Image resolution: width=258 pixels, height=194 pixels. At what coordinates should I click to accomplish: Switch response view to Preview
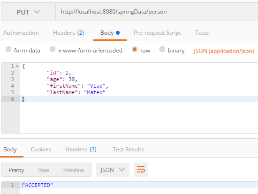pyautogui.click(x=74, y=170)
